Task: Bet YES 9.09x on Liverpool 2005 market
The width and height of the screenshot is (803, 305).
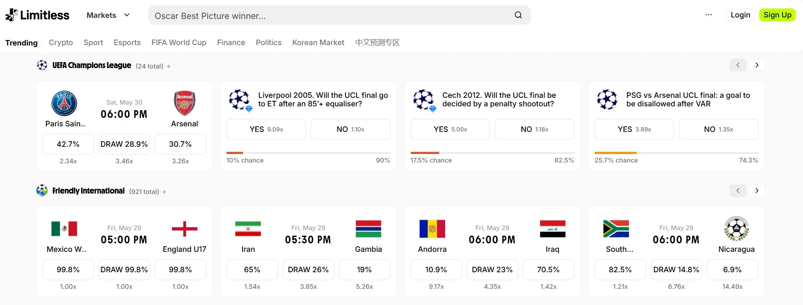Action: 266,129
